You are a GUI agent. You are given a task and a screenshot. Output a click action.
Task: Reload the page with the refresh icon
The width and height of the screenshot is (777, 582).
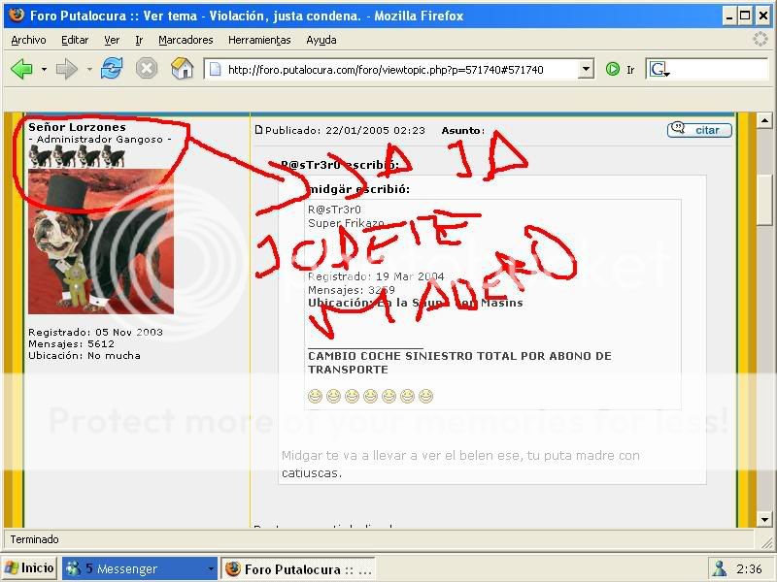click(x=112, y=69)
